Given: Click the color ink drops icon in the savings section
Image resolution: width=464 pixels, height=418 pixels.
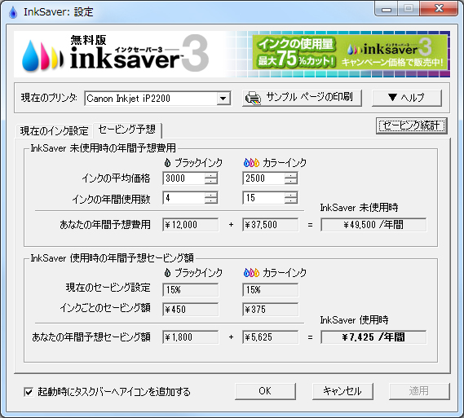Looking at the screenshot, I should (x=251, y=273).
